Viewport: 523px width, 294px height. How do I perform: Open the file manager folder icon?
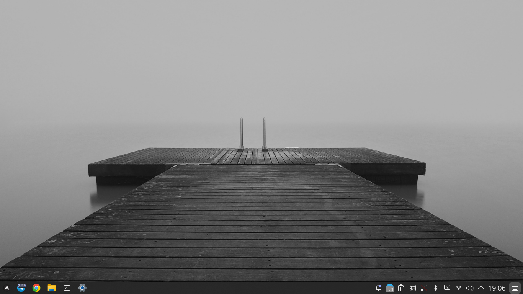click(x=52, y=288)
